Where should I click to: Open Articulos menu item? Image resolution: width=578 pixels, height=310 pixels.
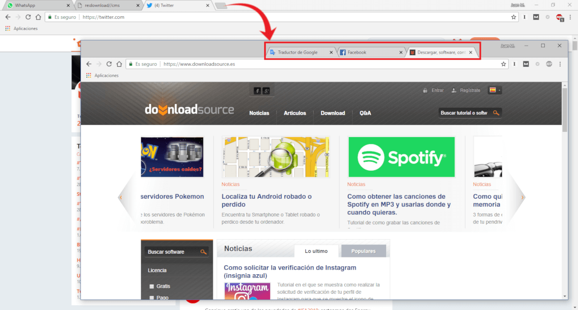coord(295,113)
